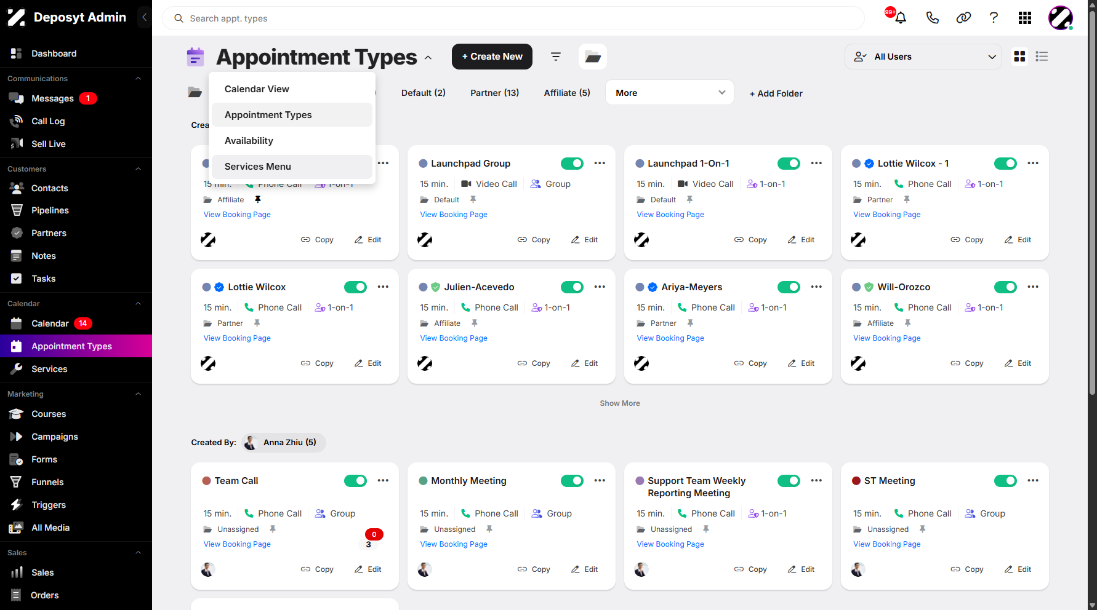Viewport: 1097px width, 610px height.
Task: Collapse the Communications sidebar section
Action: 138,79
